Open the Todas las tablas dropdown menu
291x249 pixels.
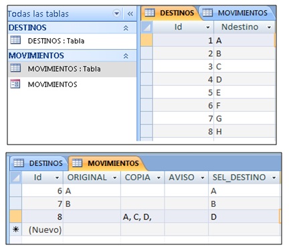coord(116,13)
